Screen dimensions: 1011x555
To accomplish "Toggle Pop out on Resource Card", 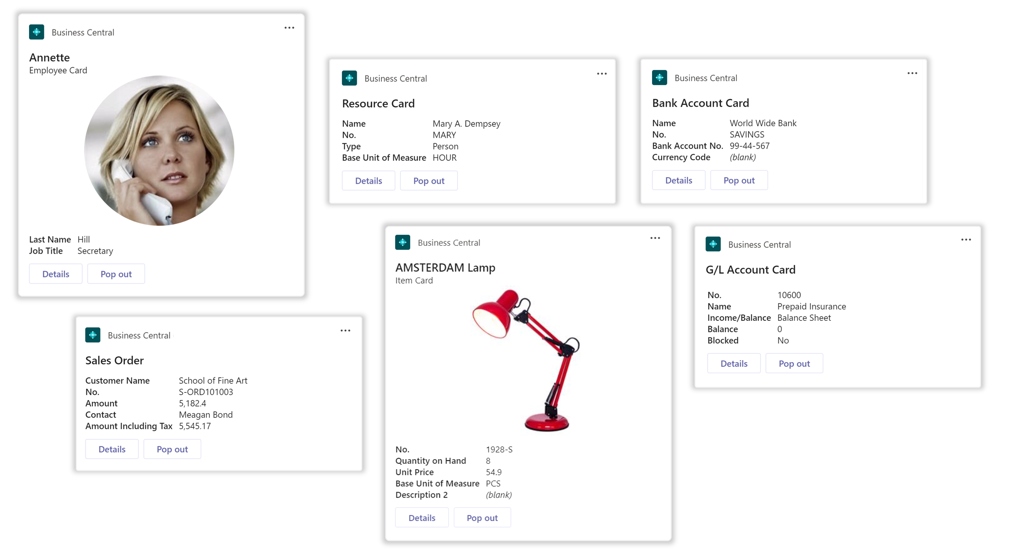I will click(428, 180).
